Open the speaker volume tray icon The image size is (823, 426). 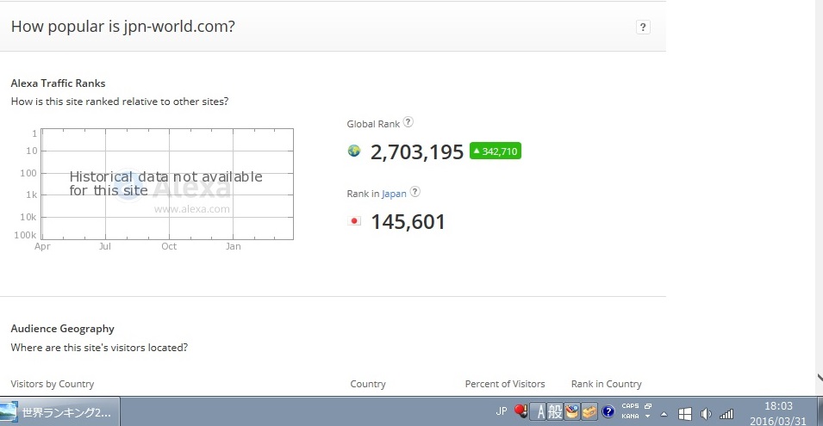click(x=706, y=414)
